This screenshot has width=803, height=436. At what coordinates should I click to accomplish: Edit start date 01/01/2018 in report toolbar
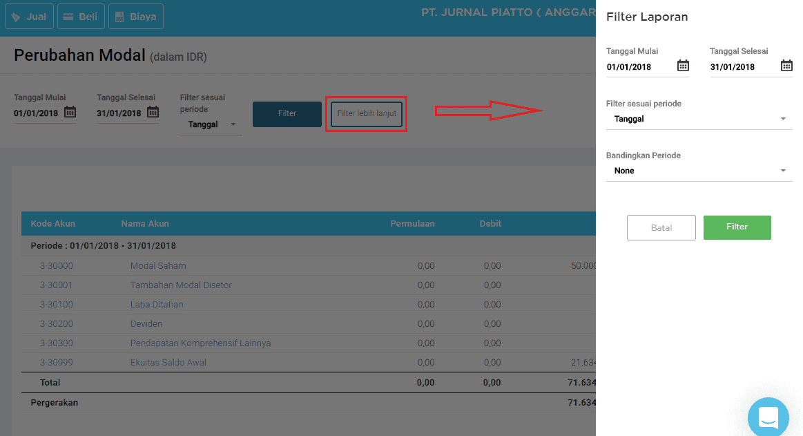click(x=36, y=113)
